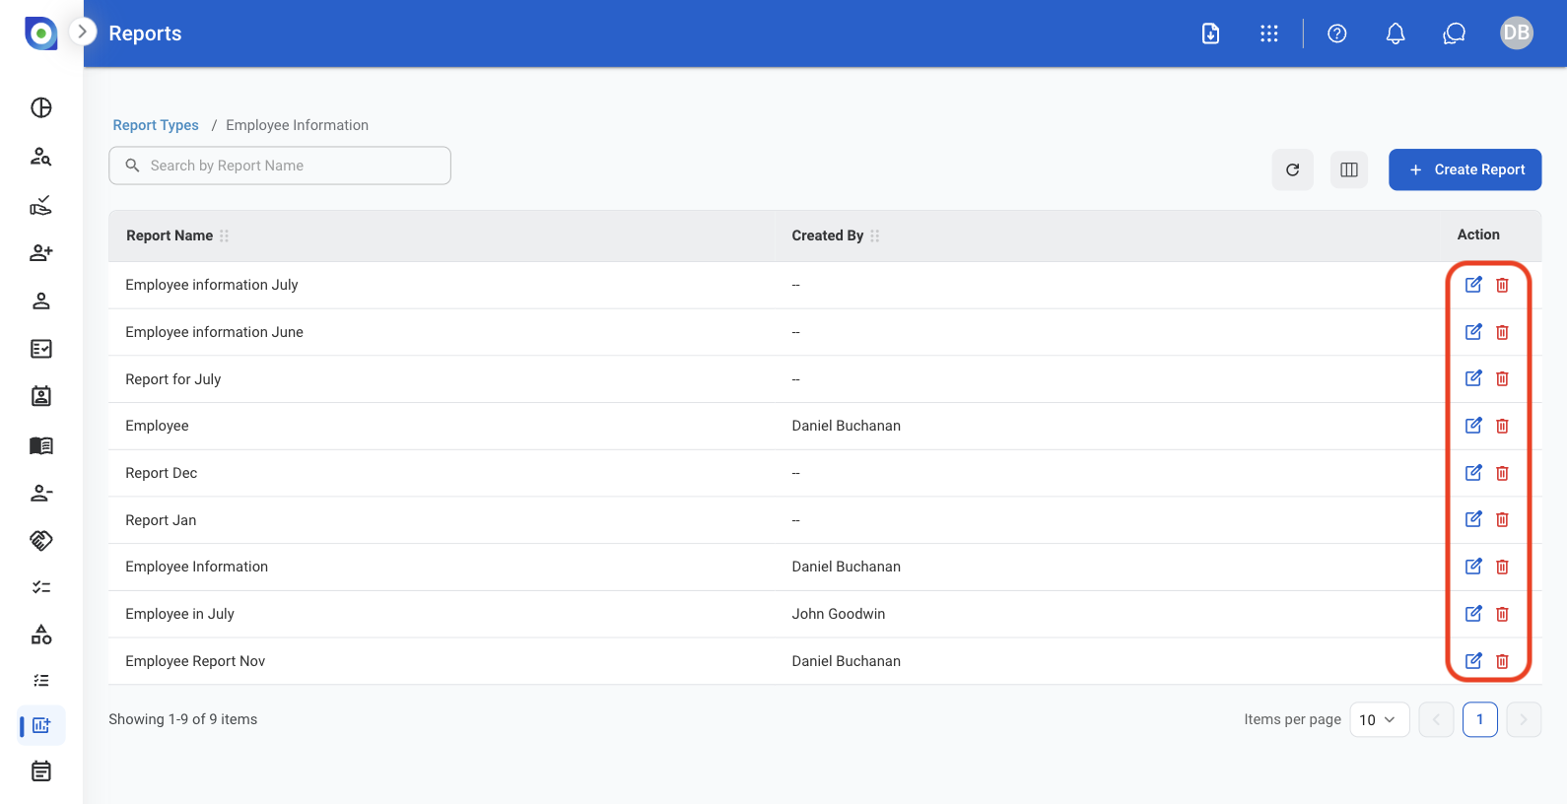Open the task list sidebar icon
Screen dimensions: 1567x804
point(41,681)
